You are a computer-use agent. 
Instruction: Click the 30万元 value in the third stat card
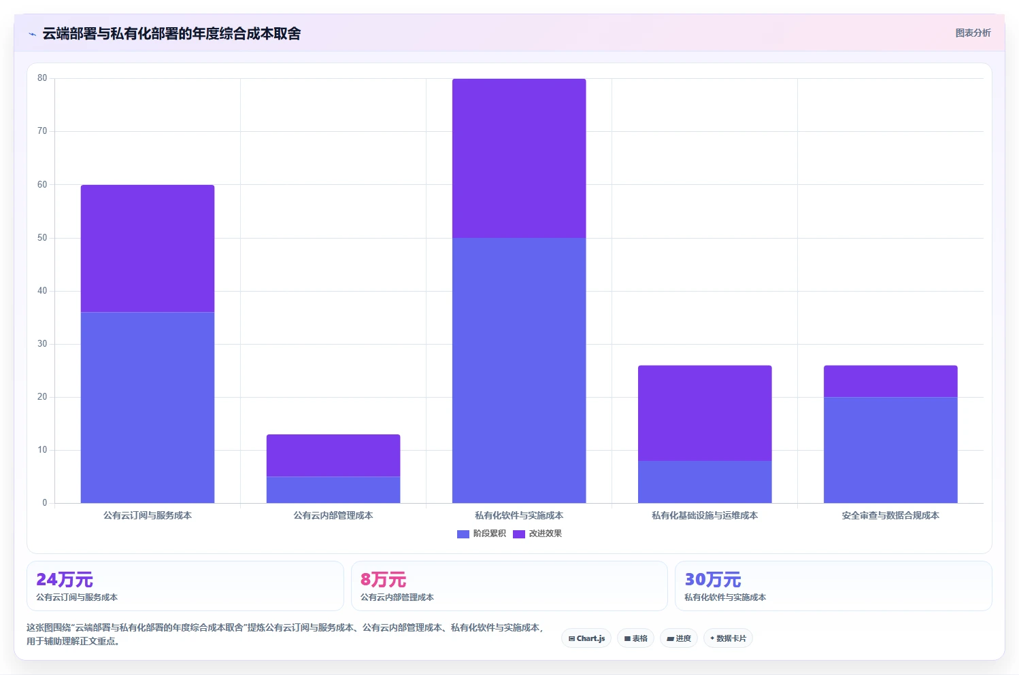tap(713, 580)
